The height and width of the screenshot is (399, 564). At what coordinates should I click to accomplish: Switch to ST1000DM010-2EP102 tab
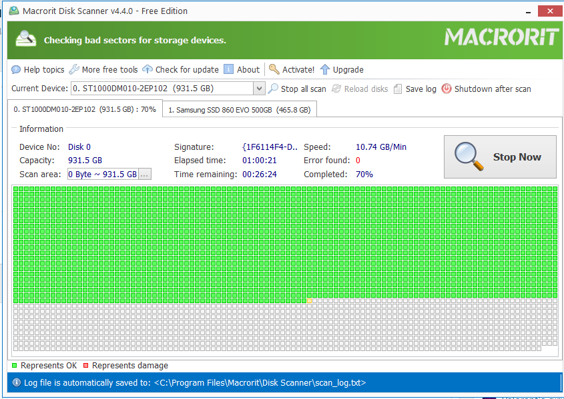click(85, 109)
